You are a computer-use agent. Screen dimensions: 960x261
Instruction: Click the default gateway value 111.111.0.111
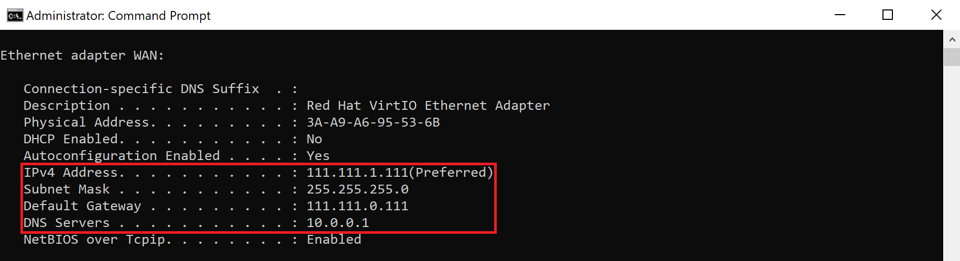[357, 206]
